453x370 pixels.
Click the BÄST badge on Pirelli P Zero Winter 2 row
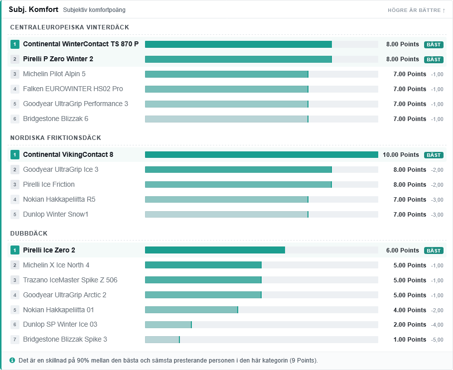(434, 59)
